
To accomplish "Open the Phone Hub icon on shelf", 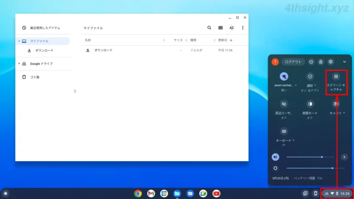I will pos(316,193).
